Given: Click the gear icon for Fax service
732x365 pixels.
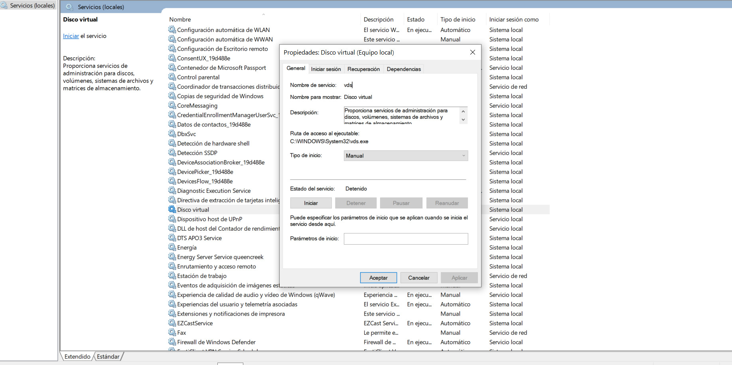Looking at the screenshot, I should 172,333.
